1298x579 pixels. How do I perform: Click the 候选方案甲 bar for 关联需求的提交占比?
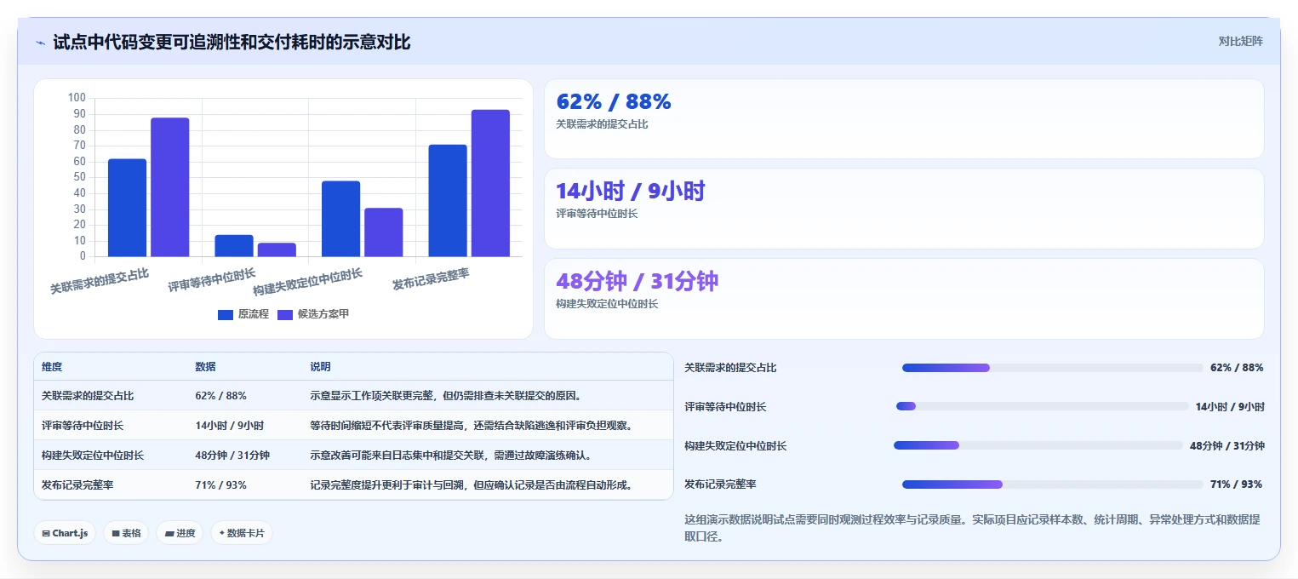[170, 187]
